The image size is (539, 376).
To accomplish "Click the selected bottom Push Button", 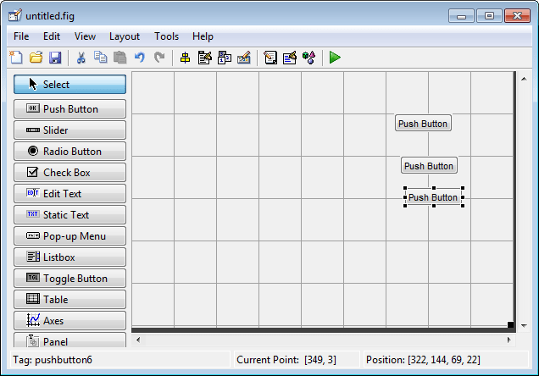I will click(x=433, y=197).
